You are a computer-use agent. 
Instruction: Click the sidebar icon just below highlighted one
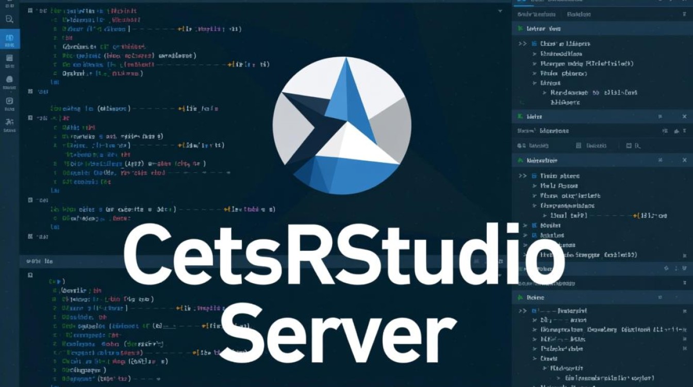coord(9,58)
